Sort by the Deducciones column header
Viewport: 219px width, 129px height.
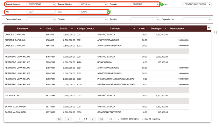coord(178,29)
